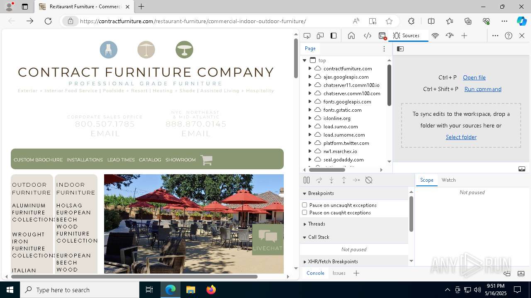This screenshot has height=298, width=531.
Task: Expand the ajax.googleapis.com tree node
Action: (310, 77)
